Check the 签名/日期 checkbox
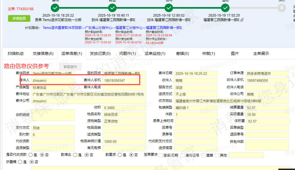Screen dimensions: 295x170 pos(161,155)
